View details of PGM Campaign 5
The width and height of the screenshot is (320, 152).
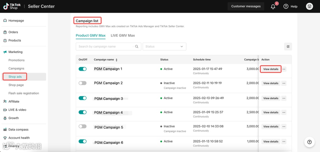[x=271, y=127]
